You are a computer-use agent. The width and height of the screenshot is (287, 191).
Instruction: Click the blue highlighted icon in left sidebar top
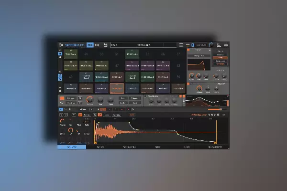60,54
